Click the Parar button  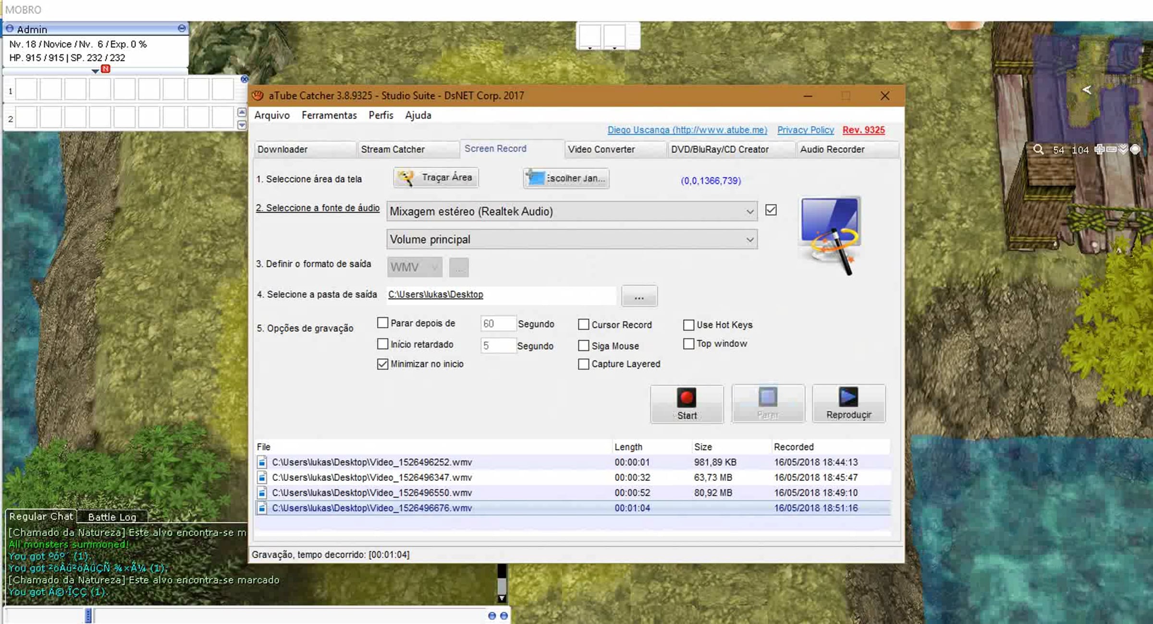(768, 404)
